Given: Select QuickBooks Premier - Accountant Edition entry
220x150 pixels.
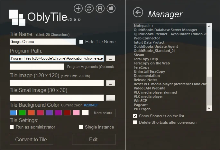Looking at the screenshot, I should click(170, 34).
